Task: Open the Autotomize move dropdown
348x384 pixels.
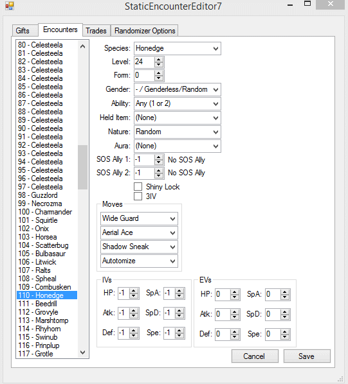Action: pyautogui.click(x=139, y=261)
